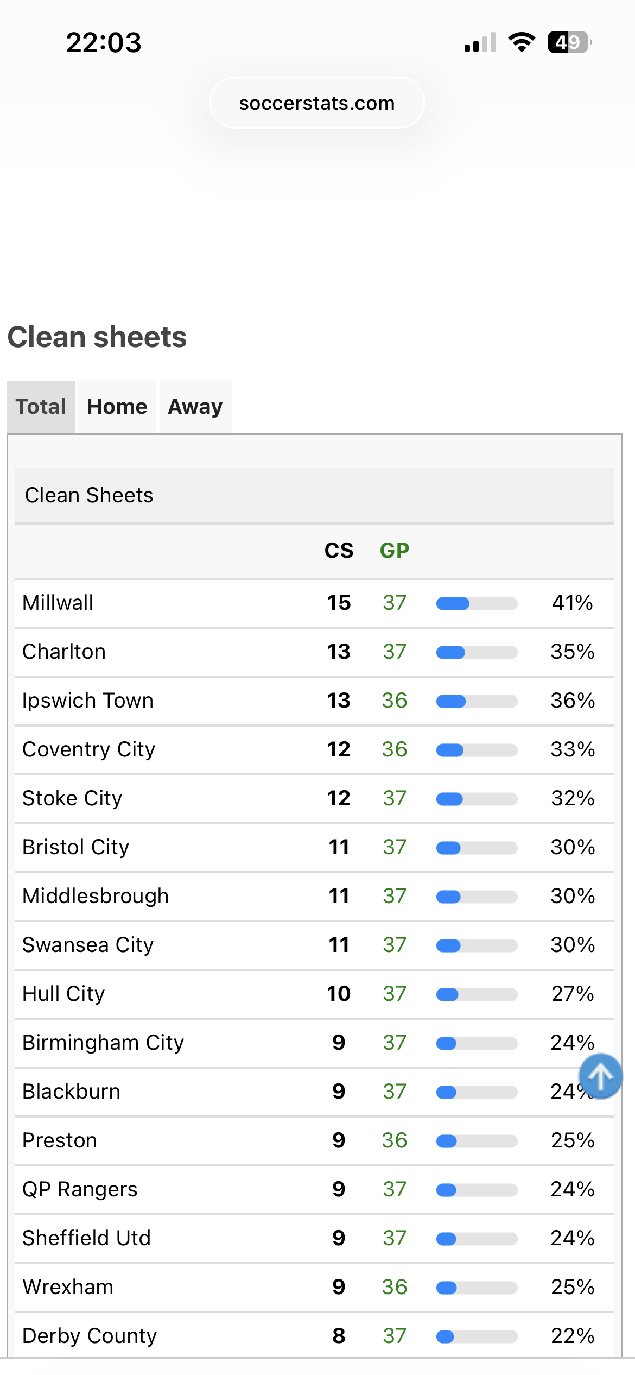Click Millwall's 41% progress bar
Image resolution: width=635 pixels, height=1375 pixels.
(477, 603)
